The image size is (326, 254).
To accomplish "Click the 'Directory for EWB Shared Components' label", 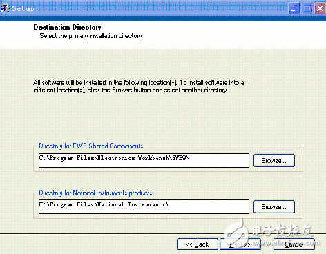I will (91, 146).
